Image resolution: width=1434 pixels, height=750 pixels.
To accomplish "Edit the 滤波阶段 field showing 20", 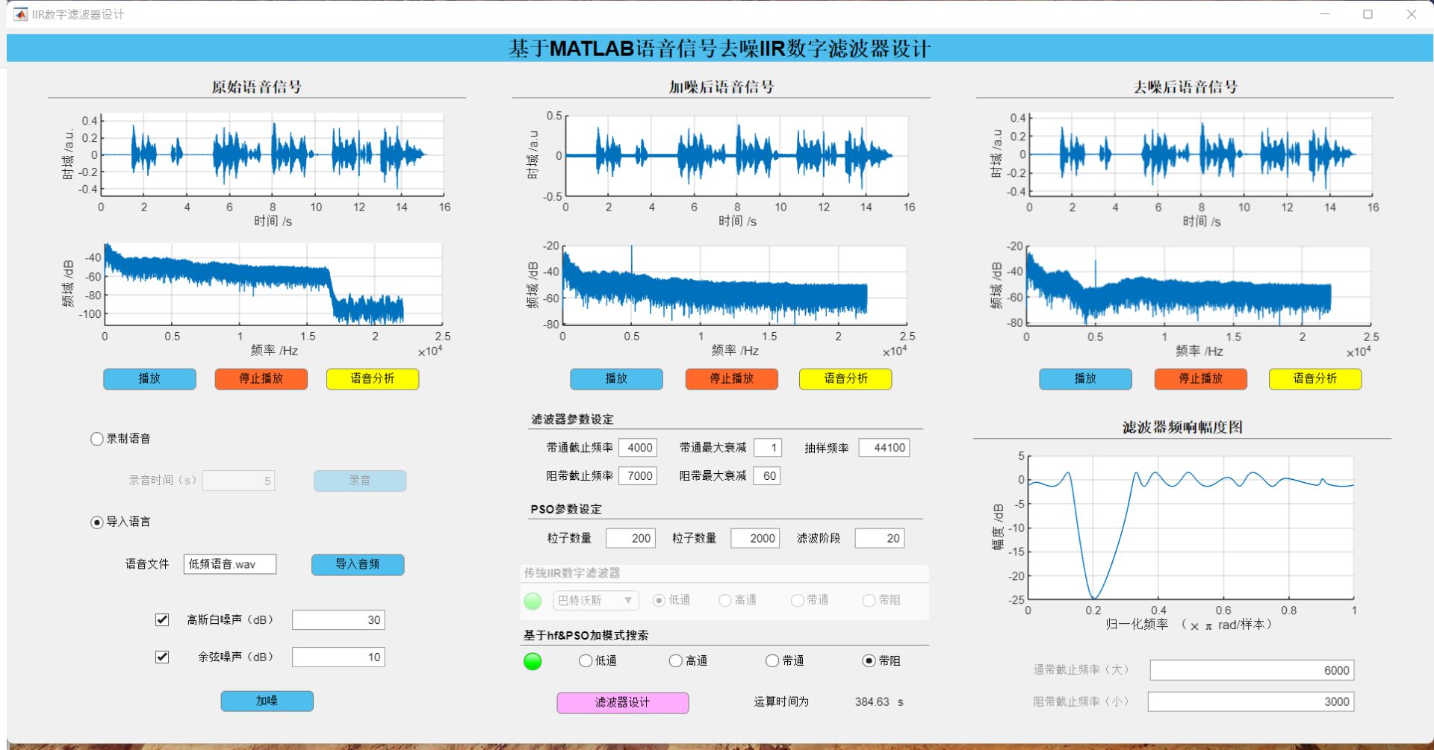I will [880, 538].
